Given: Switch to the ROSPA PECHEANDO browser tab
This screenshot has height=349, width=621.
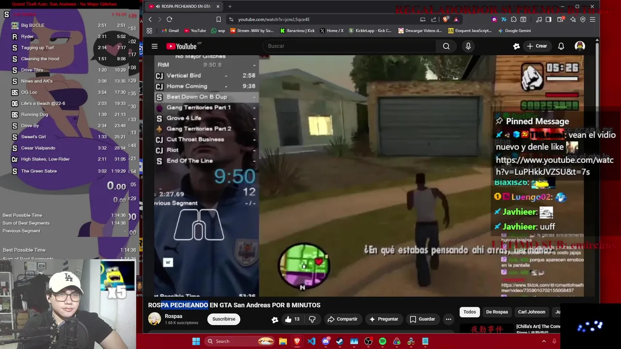Looking at the screenshot, I should (x=184, y=6).
